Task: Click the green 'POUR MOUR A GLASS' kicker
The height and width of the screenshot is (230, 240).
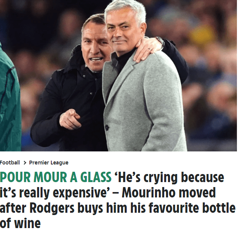Action: (x=56, y=177)
